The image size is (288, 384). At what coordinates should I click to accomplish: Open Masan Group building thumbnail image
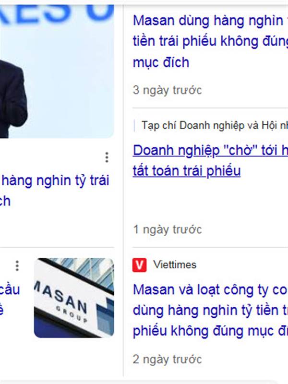[x=74, y=298]
